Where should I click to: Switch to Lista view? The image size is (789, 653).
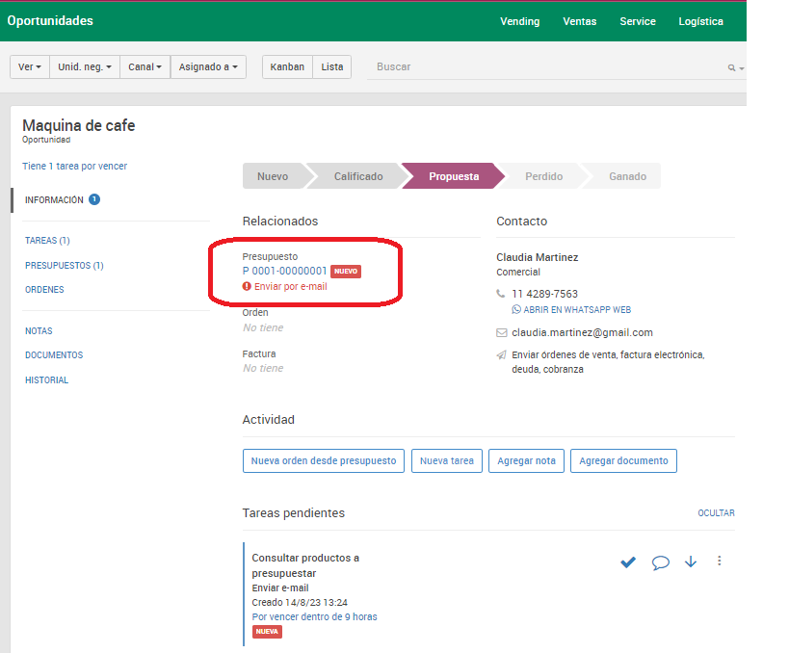tap(332, 66)
